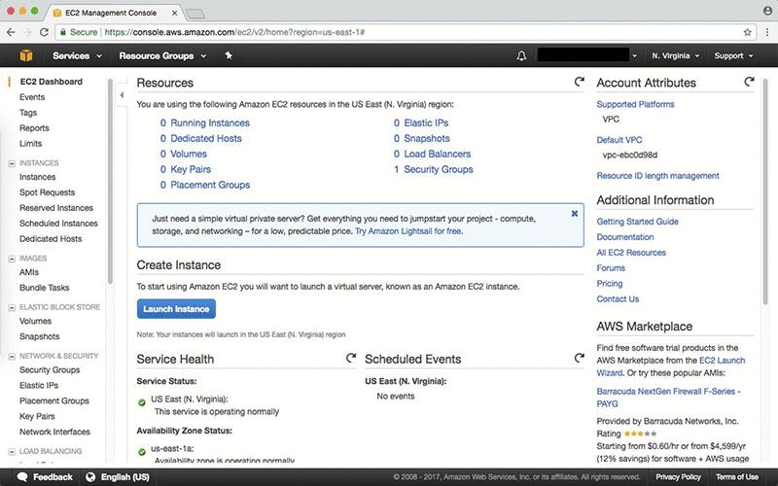This screenshot has height=486, width=778.
Task: Bookmark this page with the star icon
Action: 747,32
